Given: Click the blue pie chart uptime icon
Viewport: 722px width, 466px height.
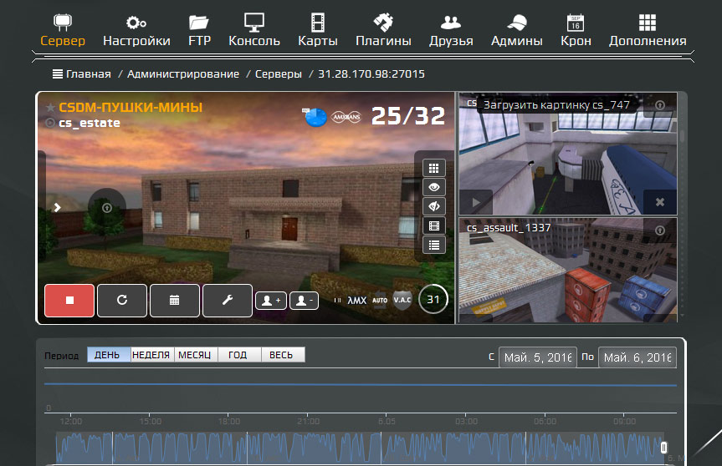Looking at the screenshot, I should [315, 117].
